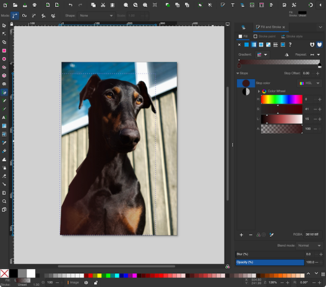Click the Open file folder icon
The width and height of the screenshot is (326, 287).
click(x=15, y=5)
